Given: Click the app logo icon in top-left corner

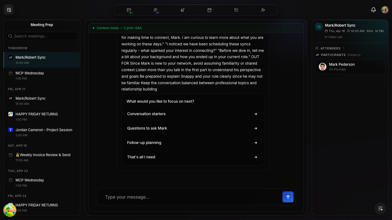Looking at the screenshot, I should tap(9, 10).
